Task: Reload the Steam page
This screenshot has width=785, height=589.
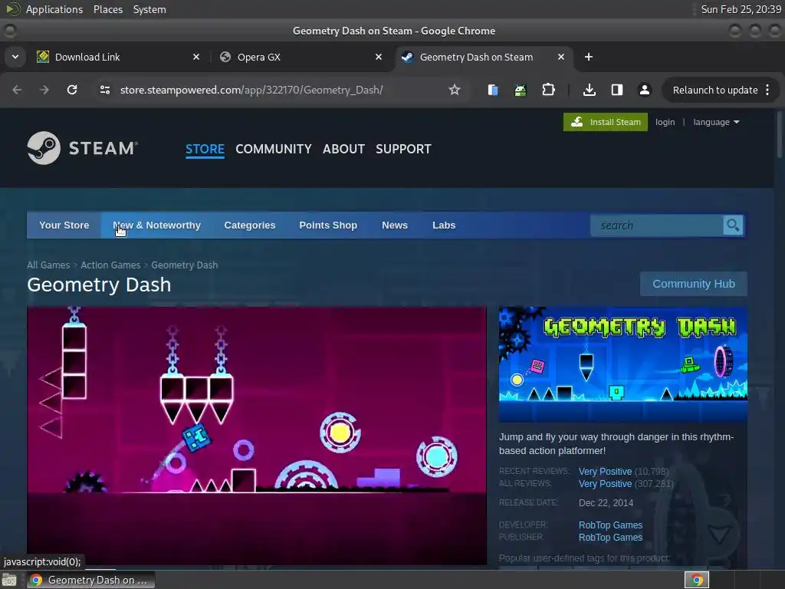Action: (x=72, y=90)
